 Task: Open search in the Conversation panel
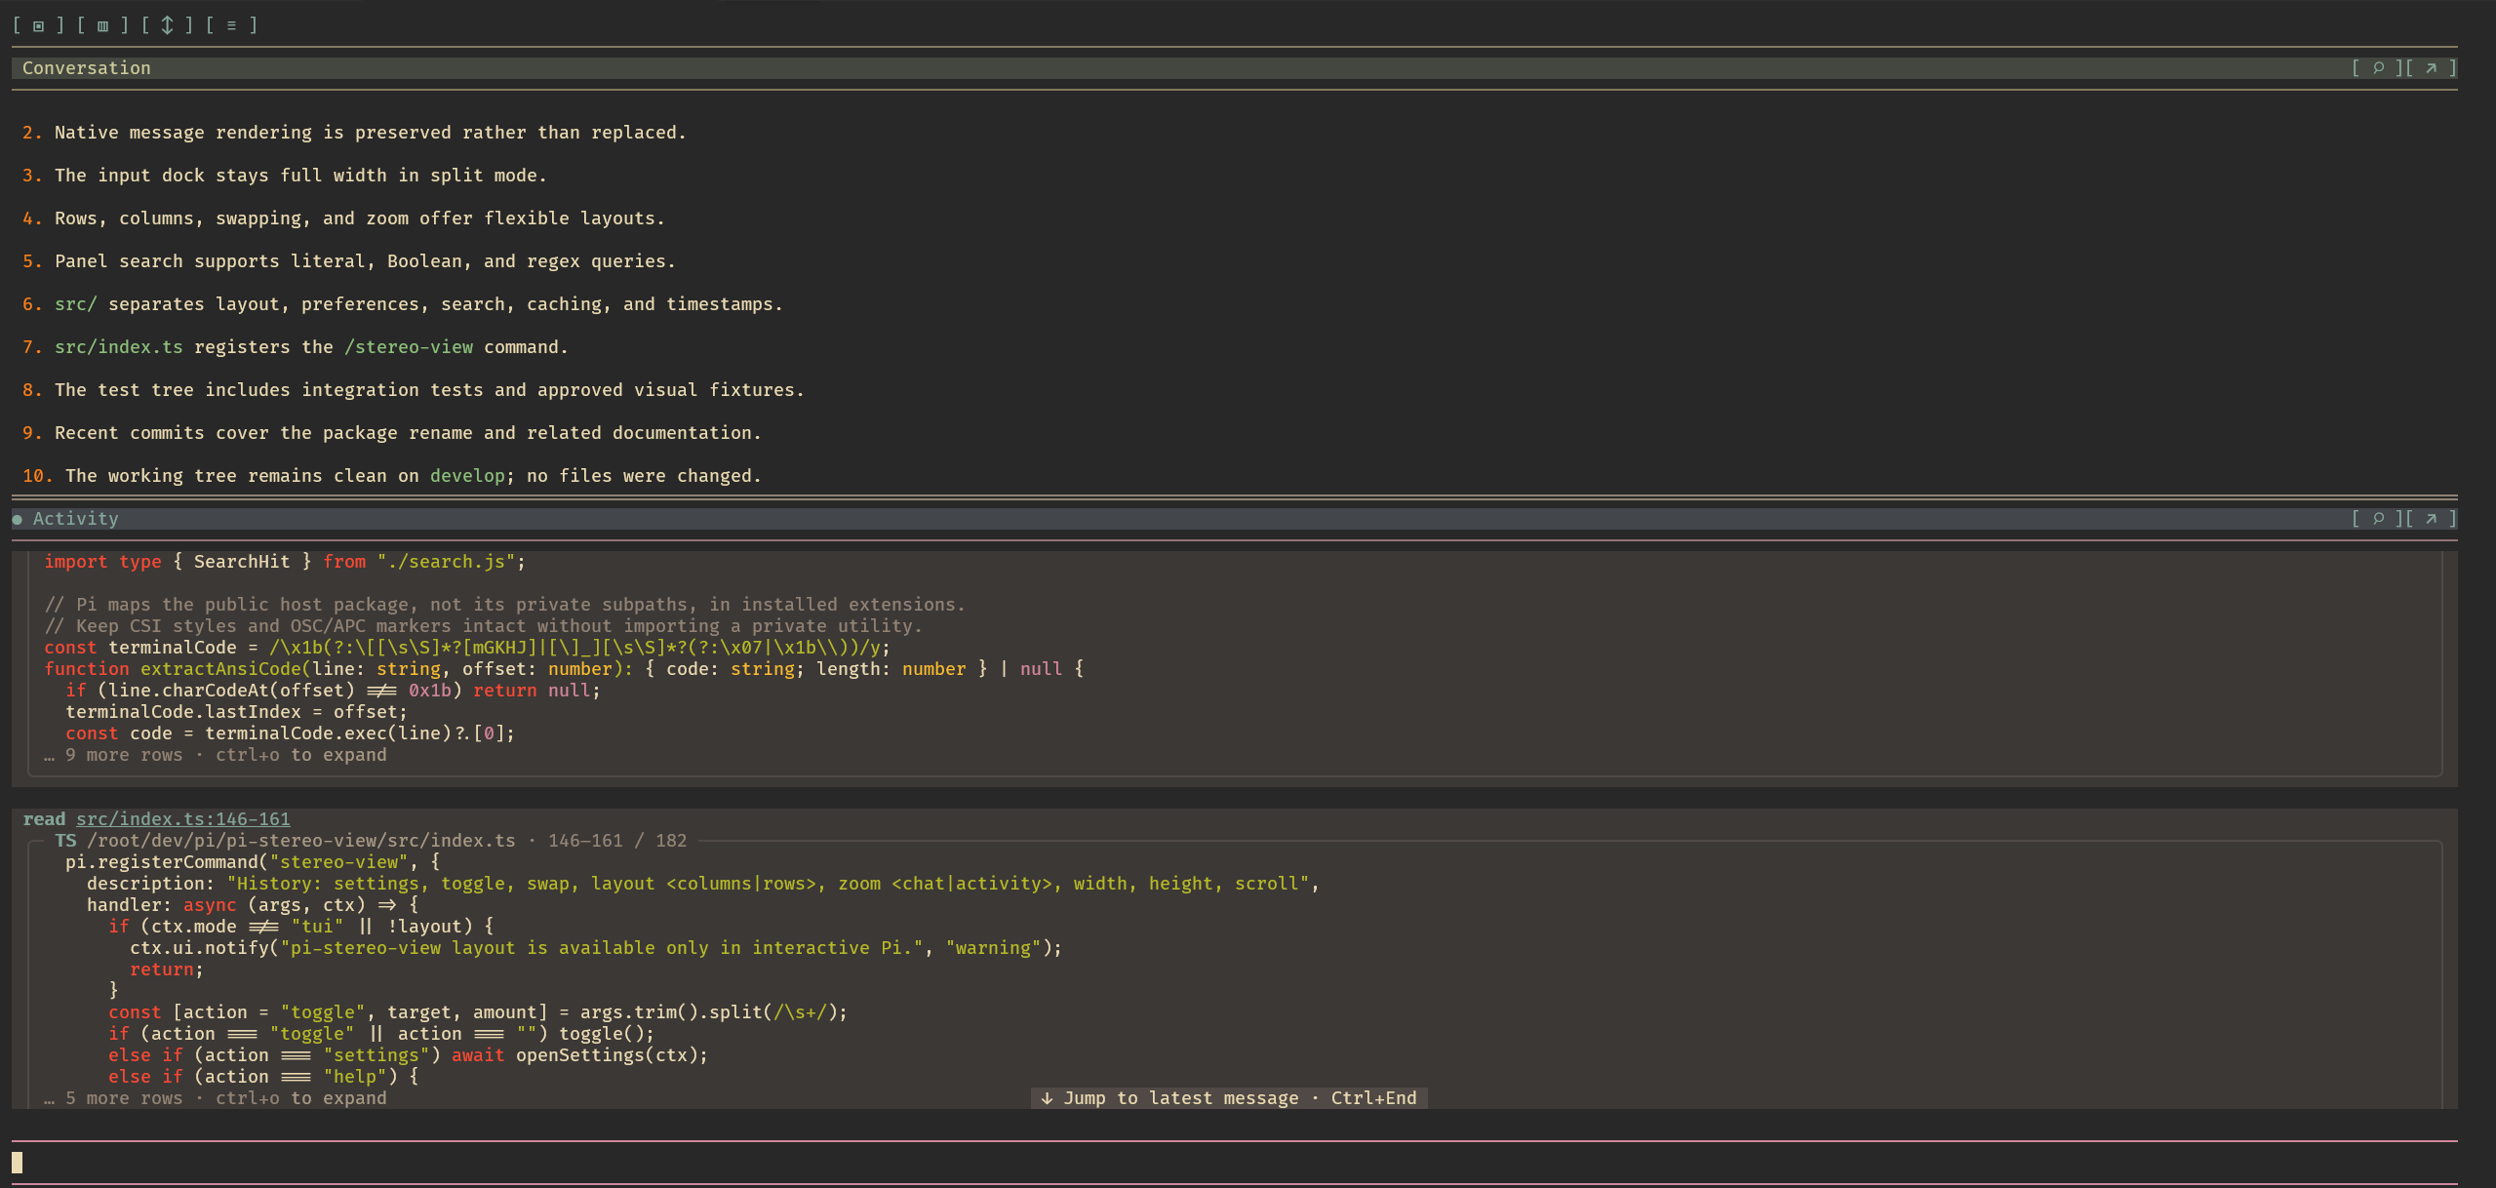tap(2378, 68)
